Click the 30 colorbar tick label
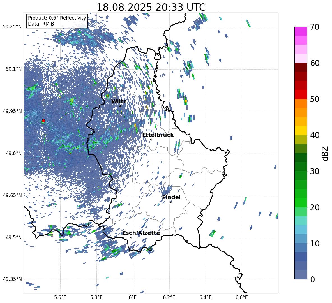Screen dimensions: 332x303 (x=315, y=171)
